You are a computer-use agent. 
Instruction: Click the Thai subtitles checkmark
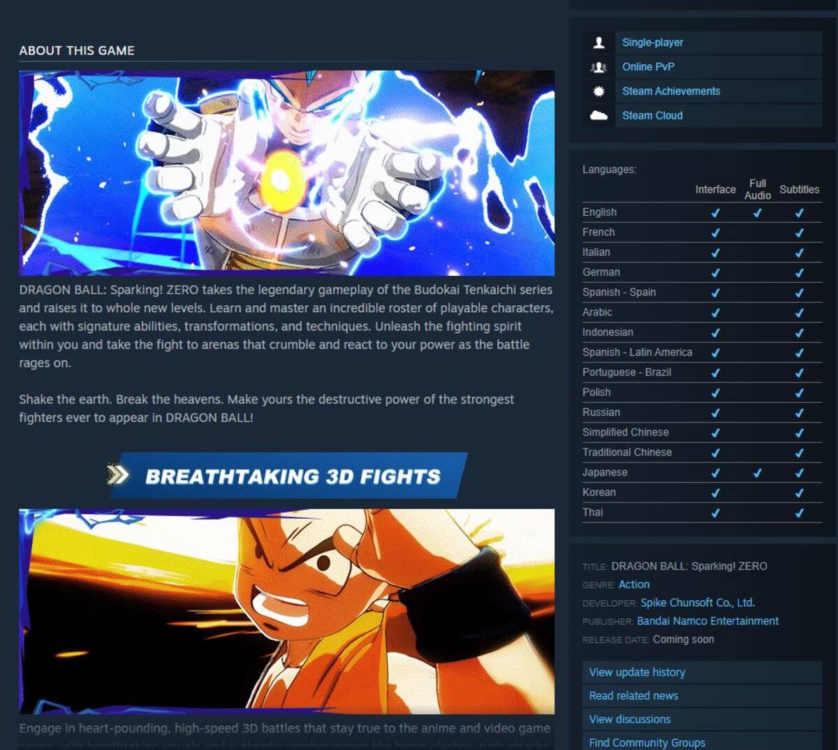tap(799, 513)
